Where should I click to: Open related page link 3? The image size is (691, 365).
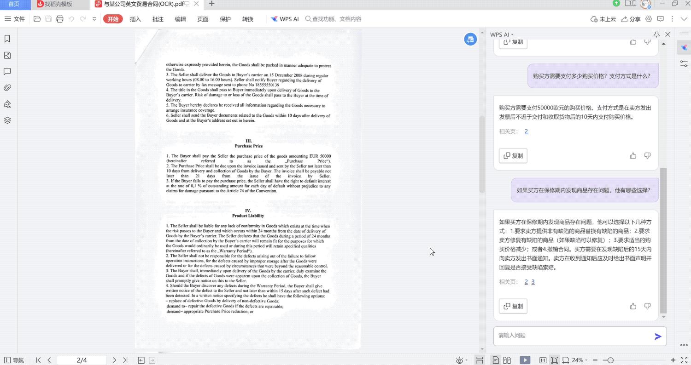[533, 281]
